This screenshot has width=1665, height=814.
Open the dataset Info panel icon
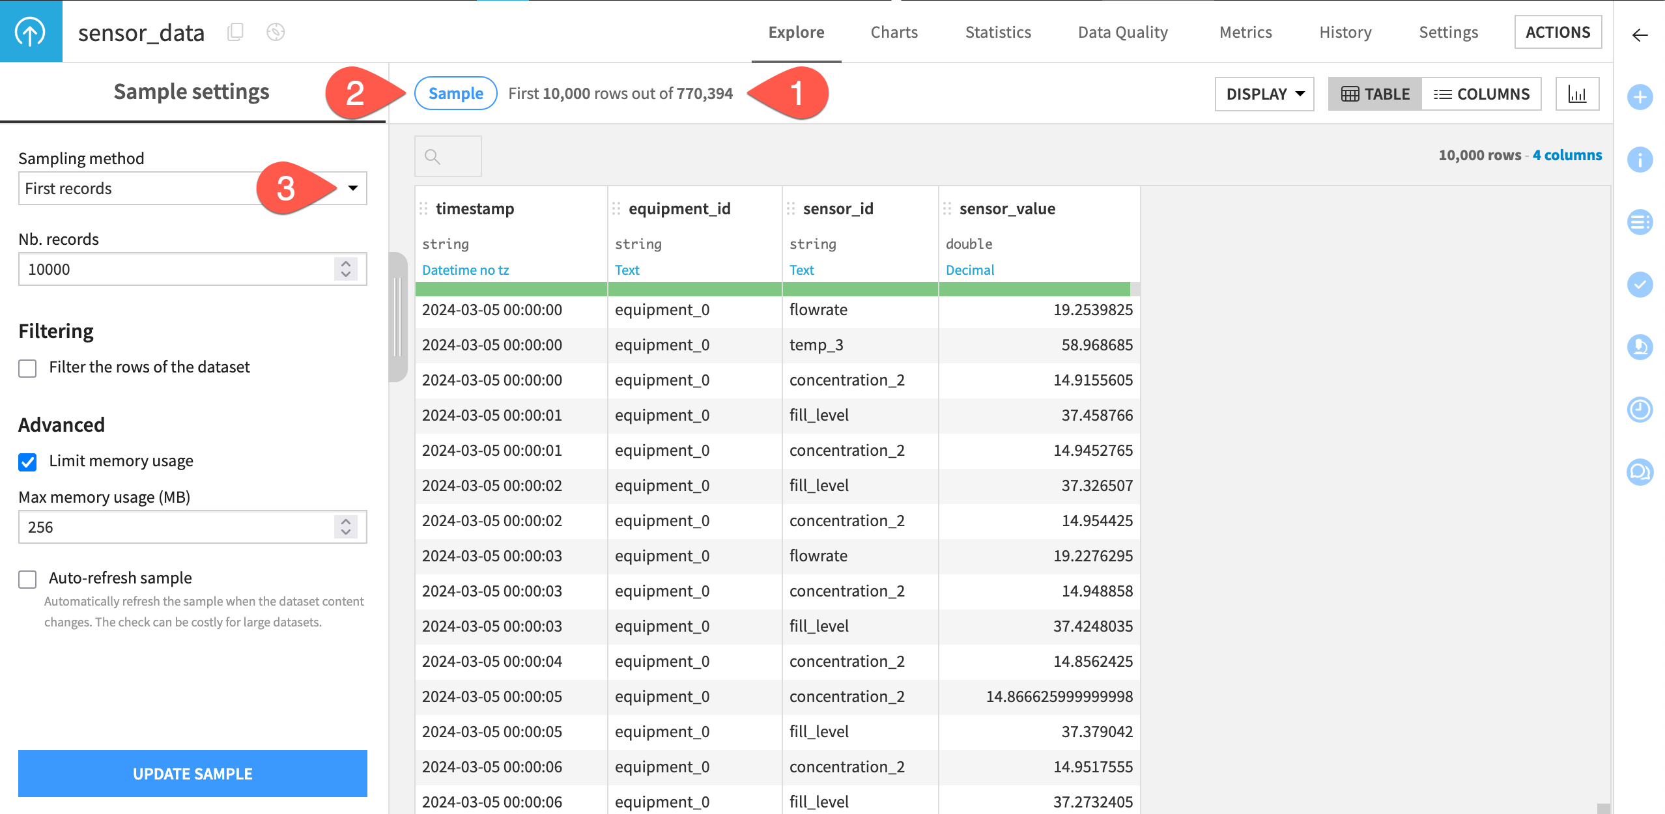tap(1641, 158)
